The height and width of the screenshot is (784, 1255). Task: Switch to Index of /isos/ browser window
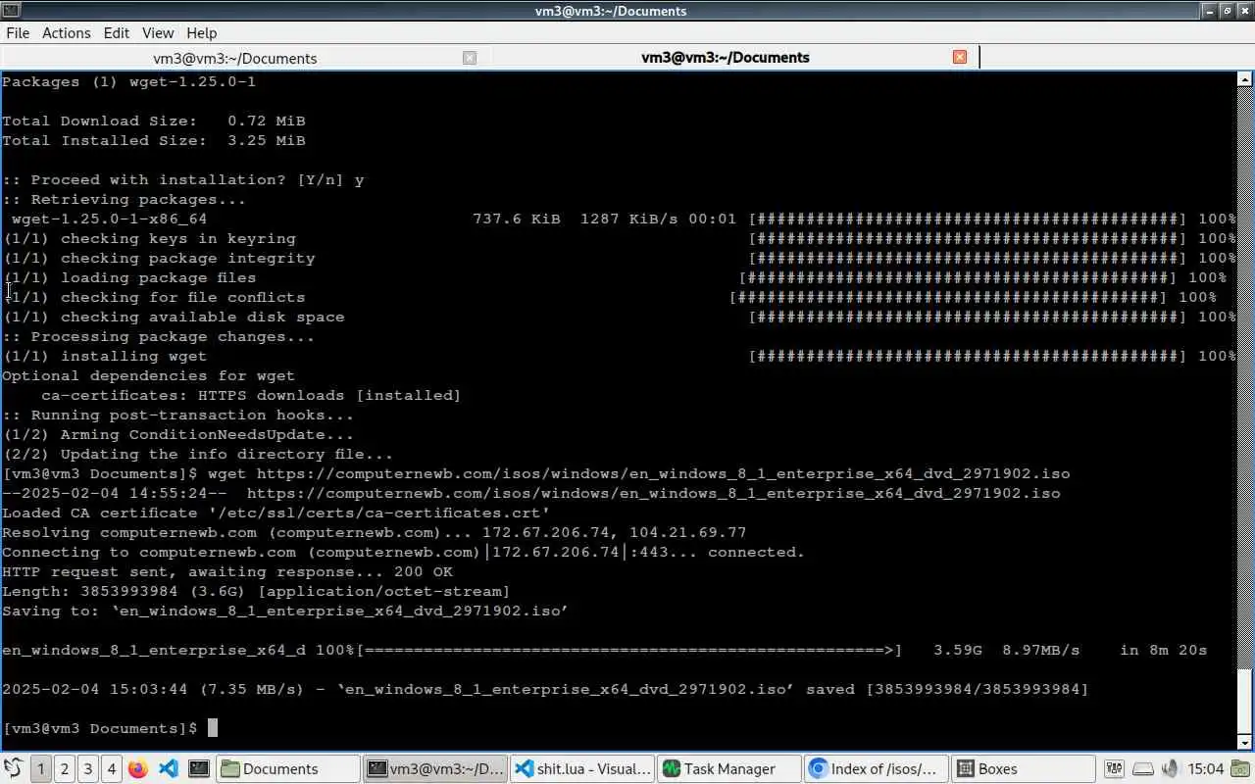coord(877,768)
